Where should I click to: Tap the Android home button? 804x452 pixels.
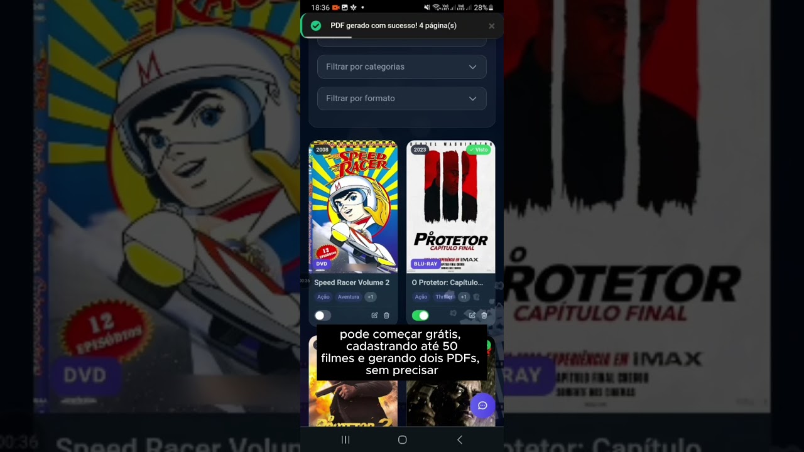[x=403, y=439]
